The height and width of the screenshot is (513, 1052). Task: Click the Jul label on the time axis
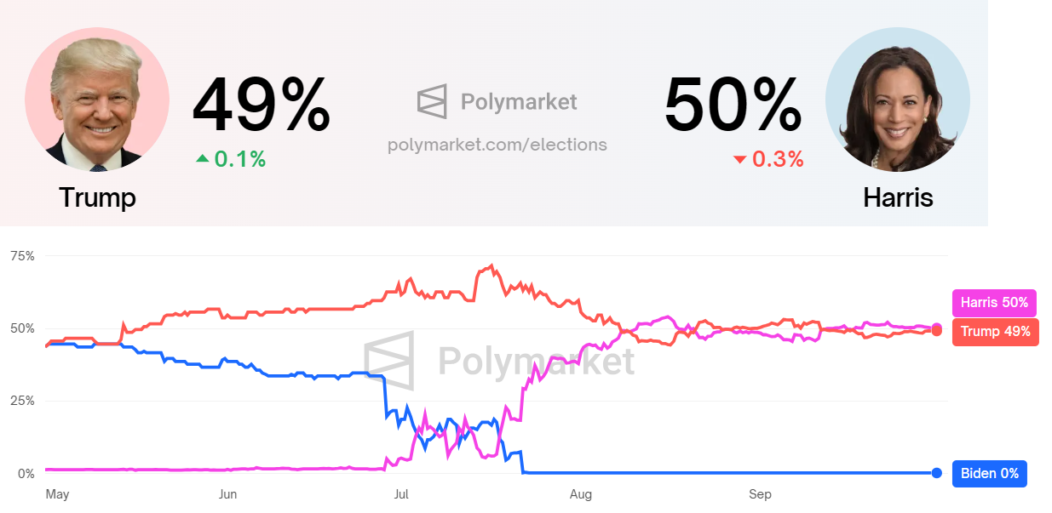coord(402,494)
